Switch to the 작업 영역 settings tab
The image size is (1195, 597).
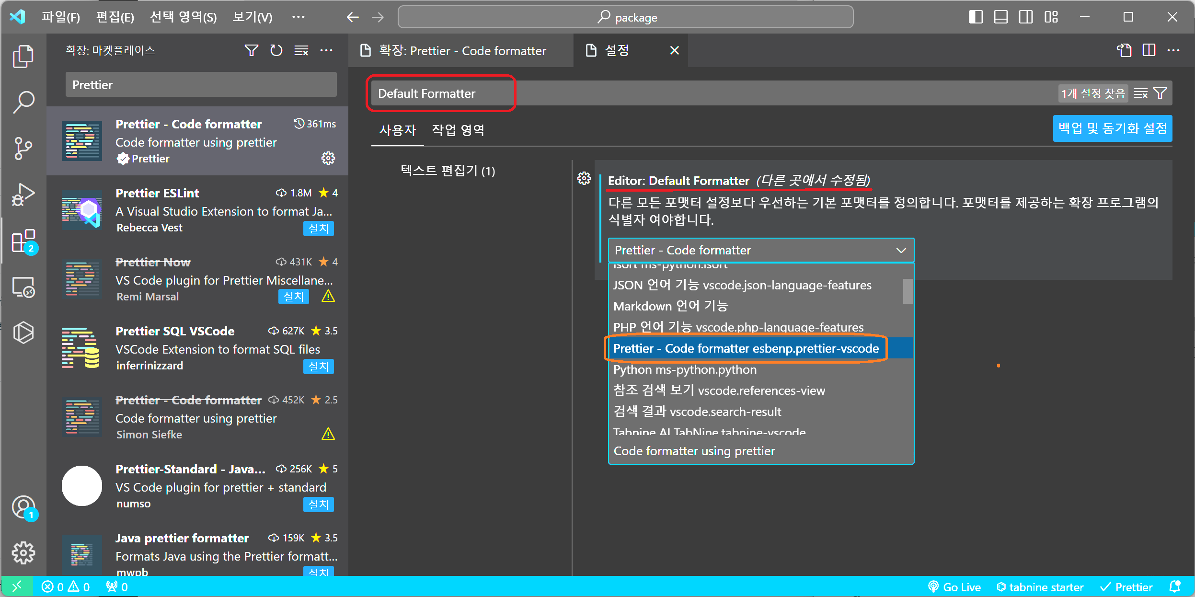tap(458, 130)
